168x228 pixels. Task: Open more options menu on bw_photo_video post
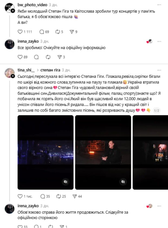[x=159, y=5]
